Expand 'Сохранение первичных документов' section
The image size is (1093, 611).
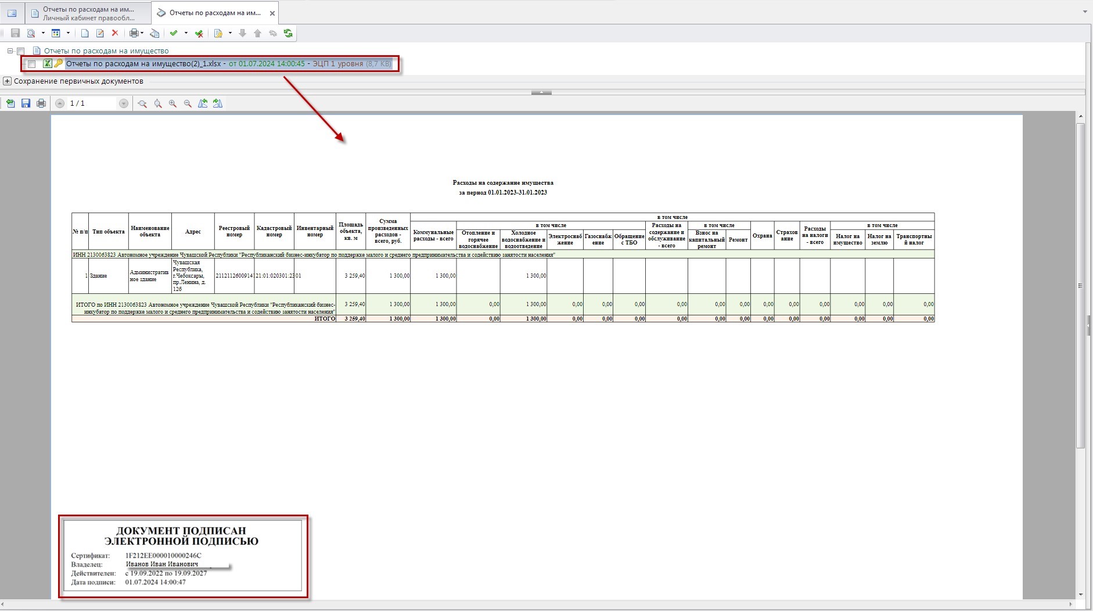(x=8, y=81)
